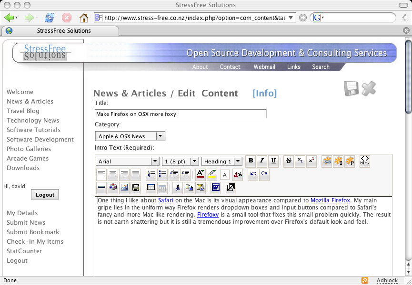This screenshot has height=285, width=412.
Task: Open the yellow highlight color picker
Action: [x=212, y=174]
